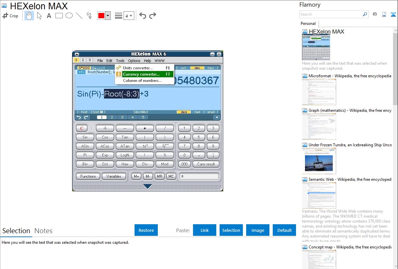The height and width of the screenshot is (269, 398).
Task: Open the line width 4 dropdown
Action: [129, 16]
